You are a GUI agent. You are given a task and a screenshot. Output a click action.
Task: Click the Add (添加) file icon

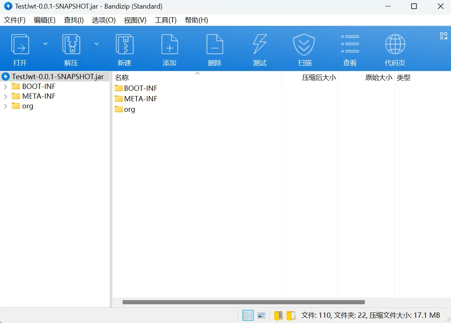tap(170, 44)
